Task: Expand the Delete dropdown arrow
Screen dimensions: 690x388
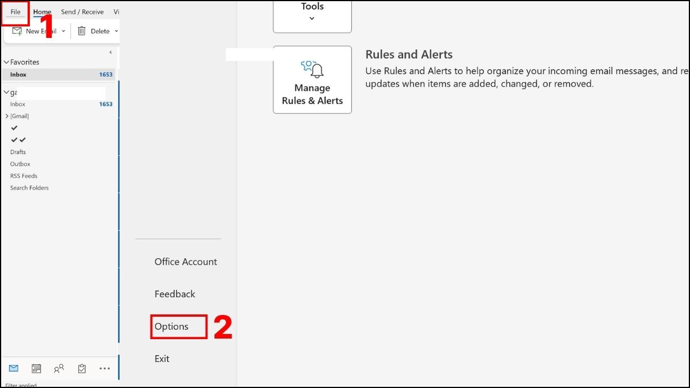Action: click(116, 31)
